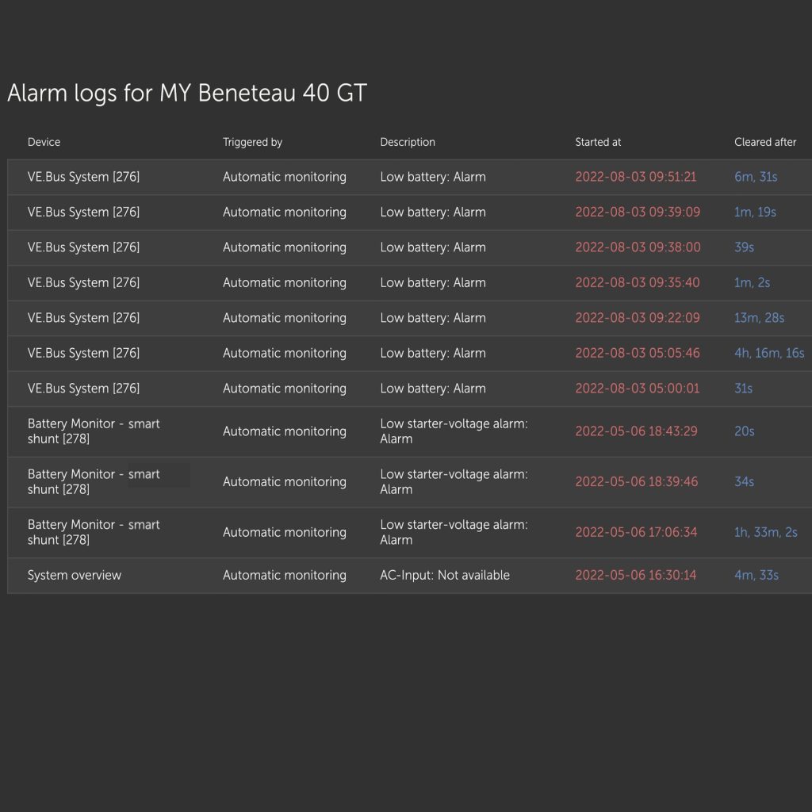Screen dimensions: 812x812
Task: Click the "Started at" column header
Action: [598, 142]
